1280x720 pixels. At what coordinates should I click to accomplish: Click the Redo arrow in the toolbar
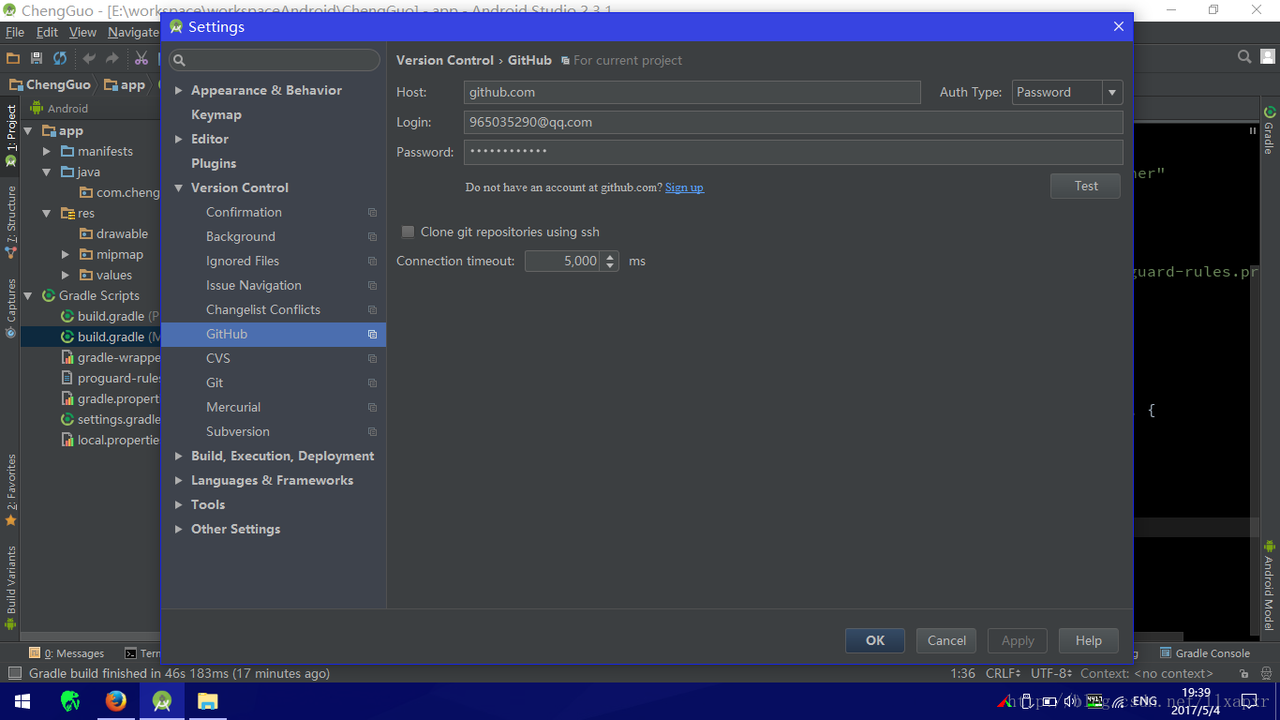click(112, 58)
